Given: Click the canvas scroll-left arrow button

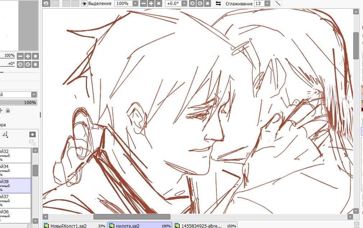Looking at the screenshot, I should [45, 217].
